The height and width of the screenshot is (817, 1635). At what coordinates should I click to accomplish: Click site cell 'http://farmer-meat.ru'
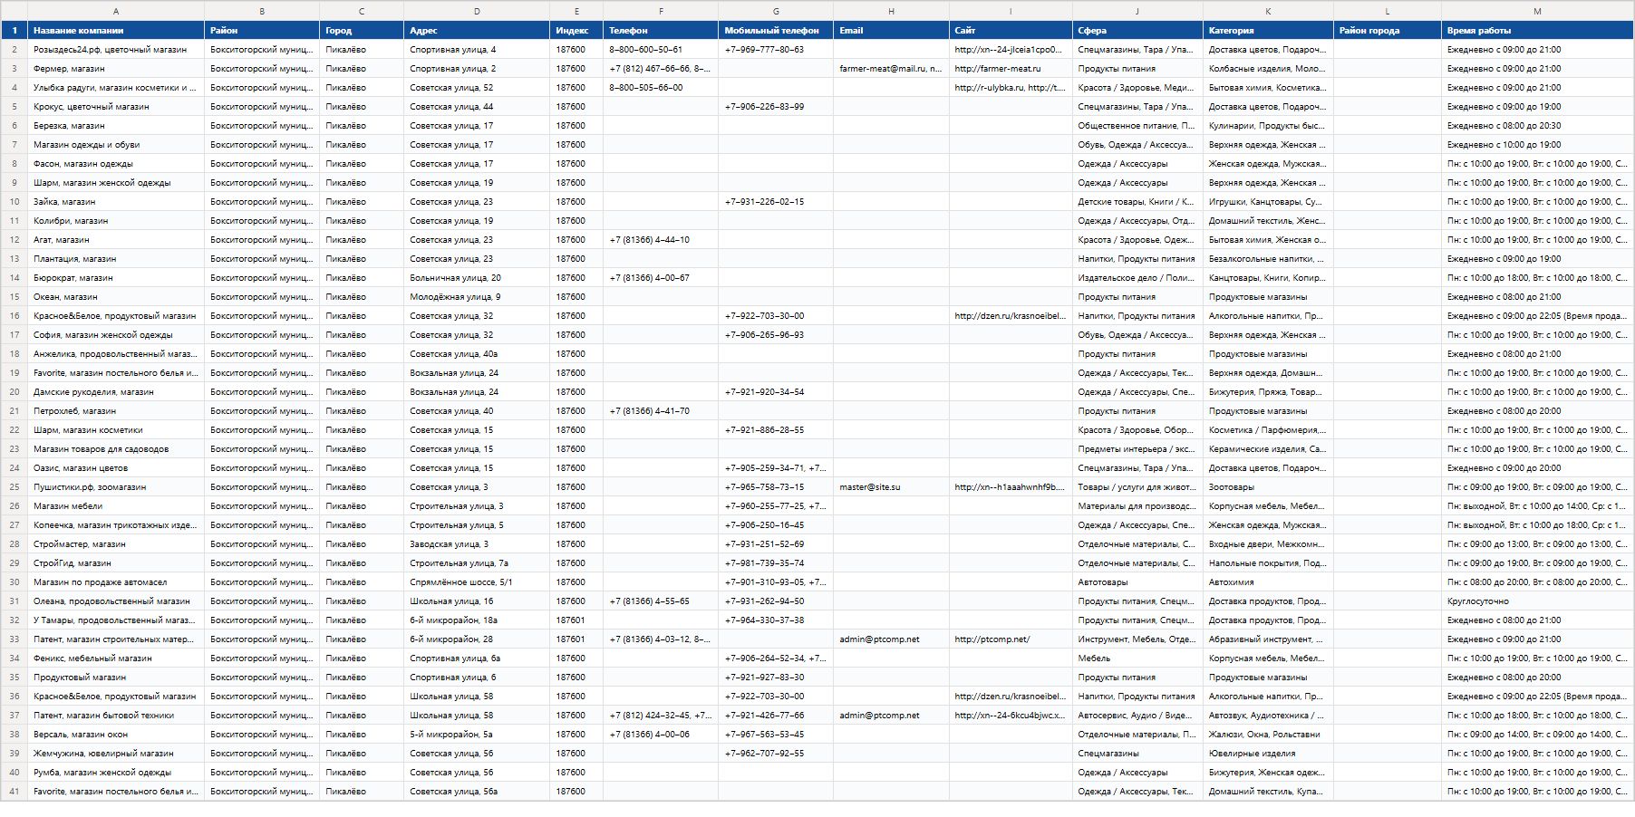point(1011,69)
